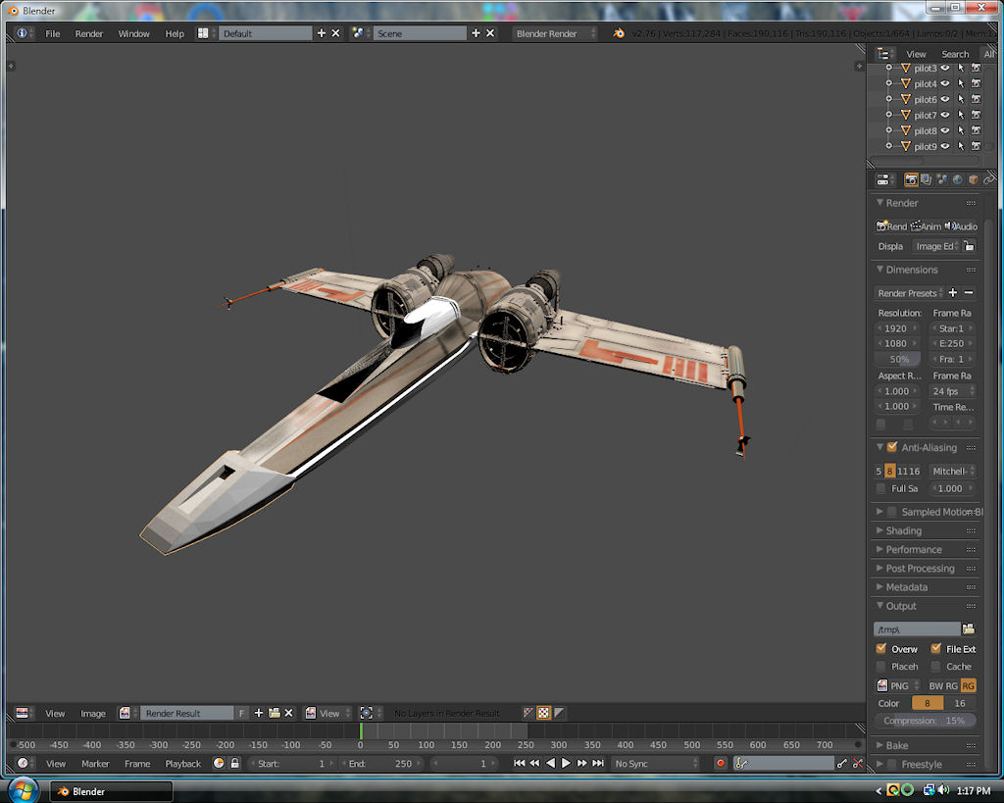Jump to end frame button
The width and height of the screenshot is (1004, 803).
pyautogui.click(x=598, y=764)
